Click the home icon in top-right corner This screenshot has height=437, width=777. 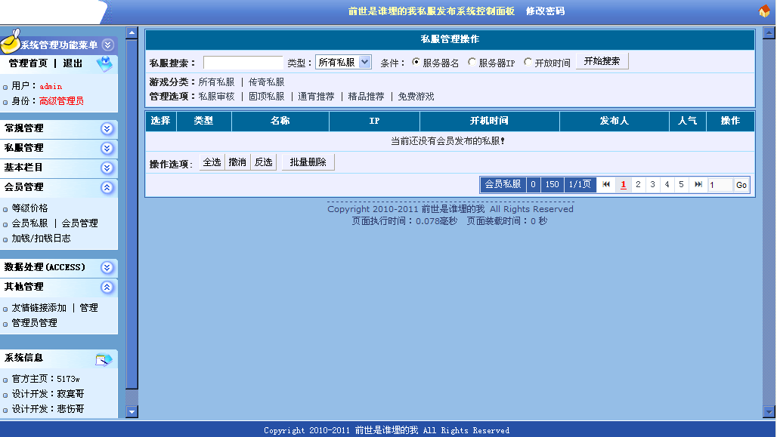(764, 11)
